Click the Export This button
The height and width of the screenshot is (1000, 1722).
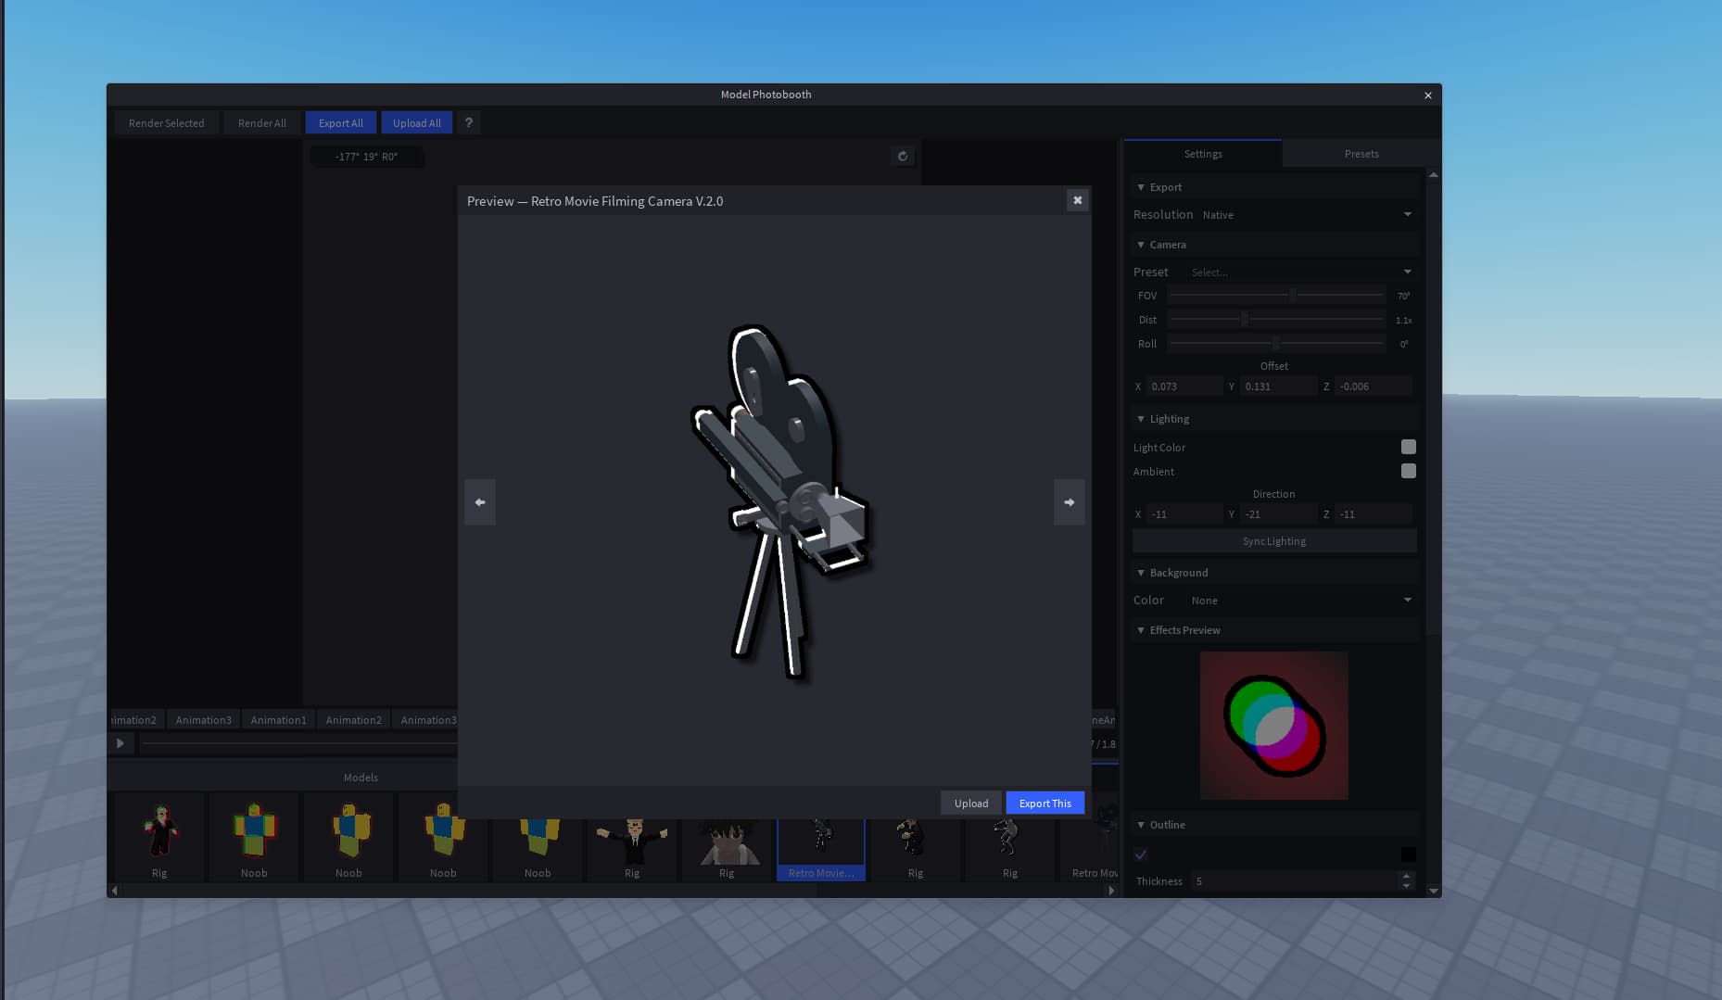click(x=1045, y=804)
